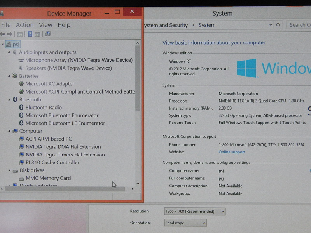311x233 pixels.
Task: Click the blue Help question-mark toolbar icon
Action: click(30, 34)
